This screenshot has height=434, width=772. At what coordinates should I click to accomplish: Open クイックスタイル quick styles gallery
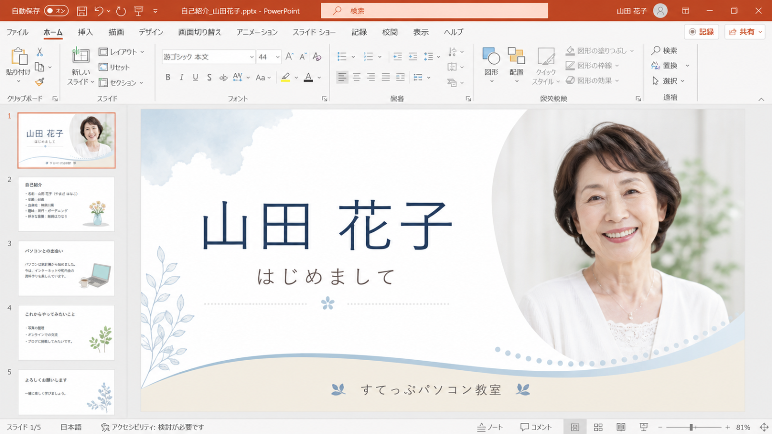point(546,66)
